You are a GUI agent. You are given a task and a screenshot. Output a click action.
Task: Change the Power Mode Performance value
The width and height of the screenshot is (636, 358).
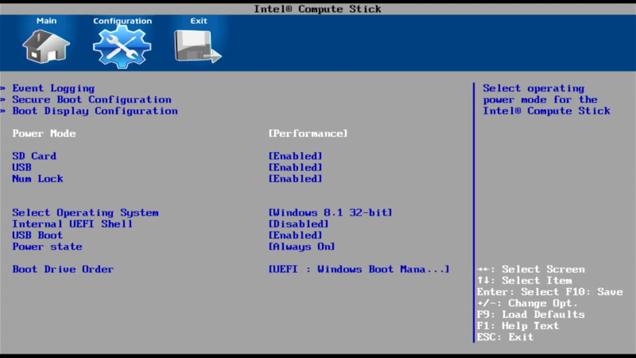click(308, 133)
